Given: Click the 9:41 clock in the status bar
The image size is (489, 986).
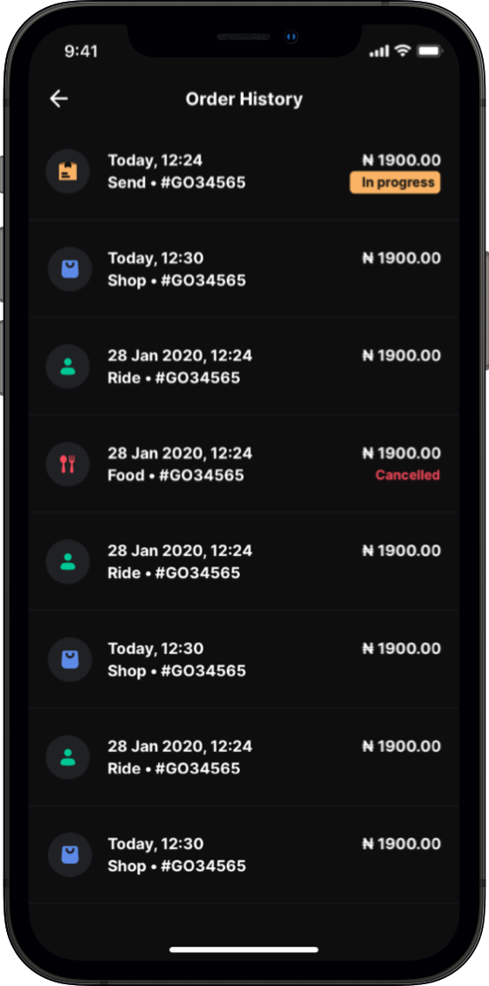Looking at the screenshot, I should (81, 51).
